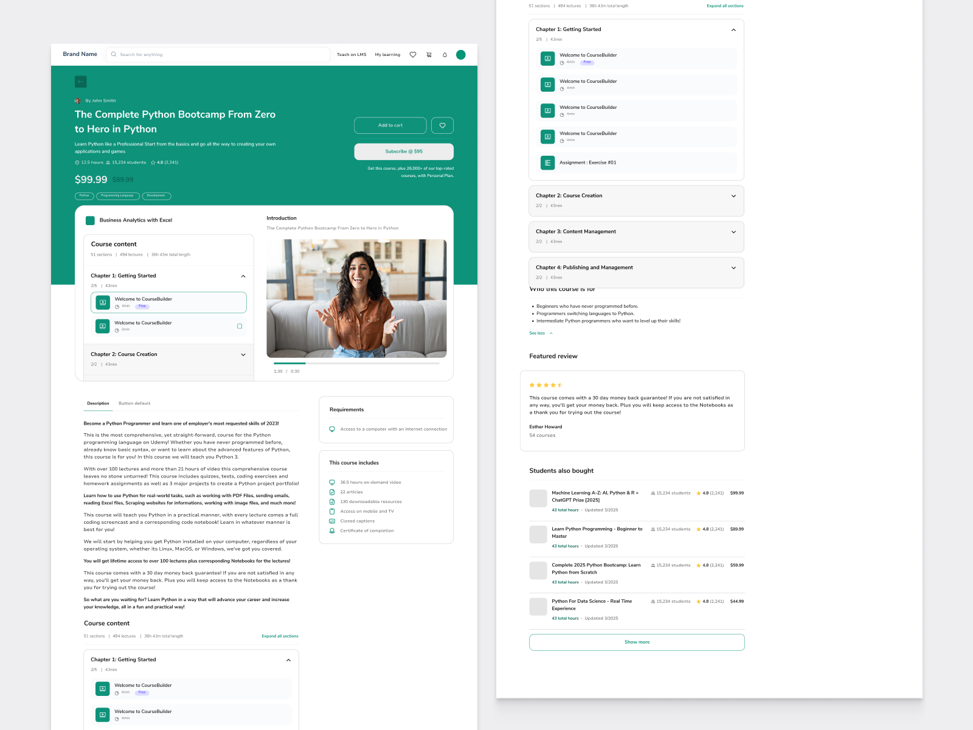Viewport: 973px width, 730px height.
Task: Click the Closed captions icon
Action: pyautogui.click(x=332, y=521)
